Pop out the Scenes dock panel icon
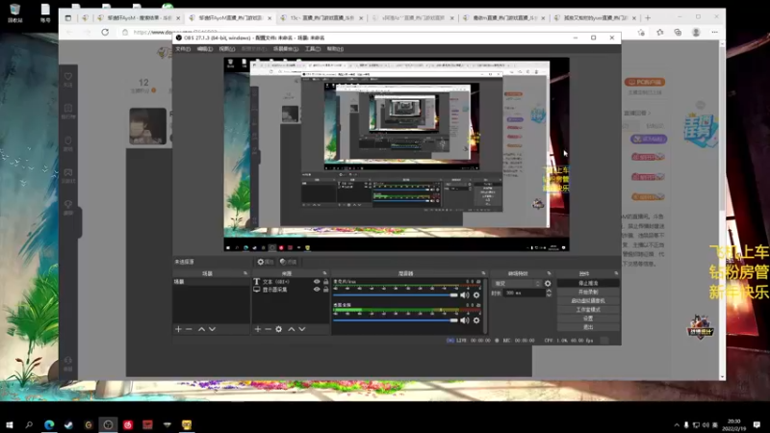This screenshot has width=770, height=433. pyautogui.click(x=245, y=273)
